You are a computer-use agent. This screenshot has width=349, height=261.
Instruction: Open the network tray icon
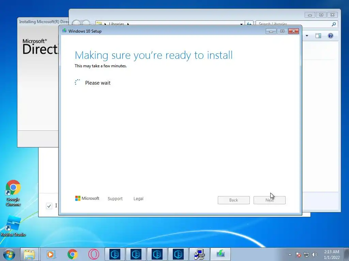coord(306,255)
